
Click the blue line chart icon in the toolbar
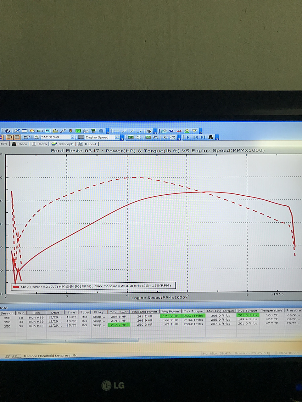click(48, 131)
